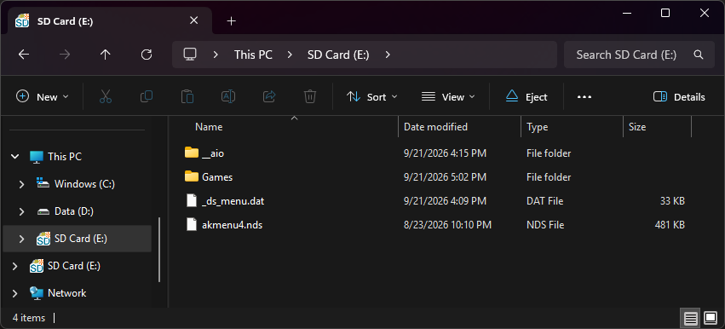Click the search magnifier icon

click(x=699, y=55)
